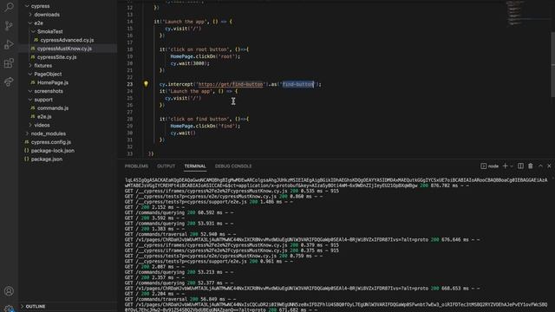Open the Search view in activity bar

tap(9, 7)
